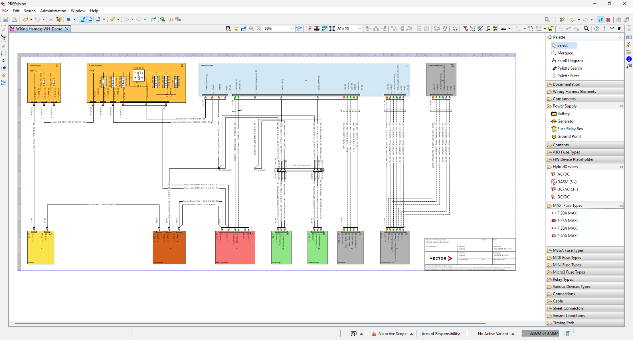
Task: Open the File menu
Action: pyautogui.click(x=6, y=11)
